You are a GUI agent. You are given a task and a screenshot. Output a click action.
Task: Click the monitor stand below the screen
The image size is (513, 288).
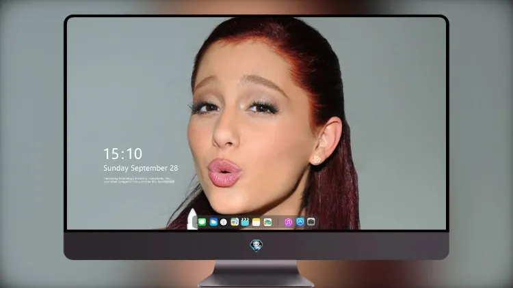pos(256,274)
